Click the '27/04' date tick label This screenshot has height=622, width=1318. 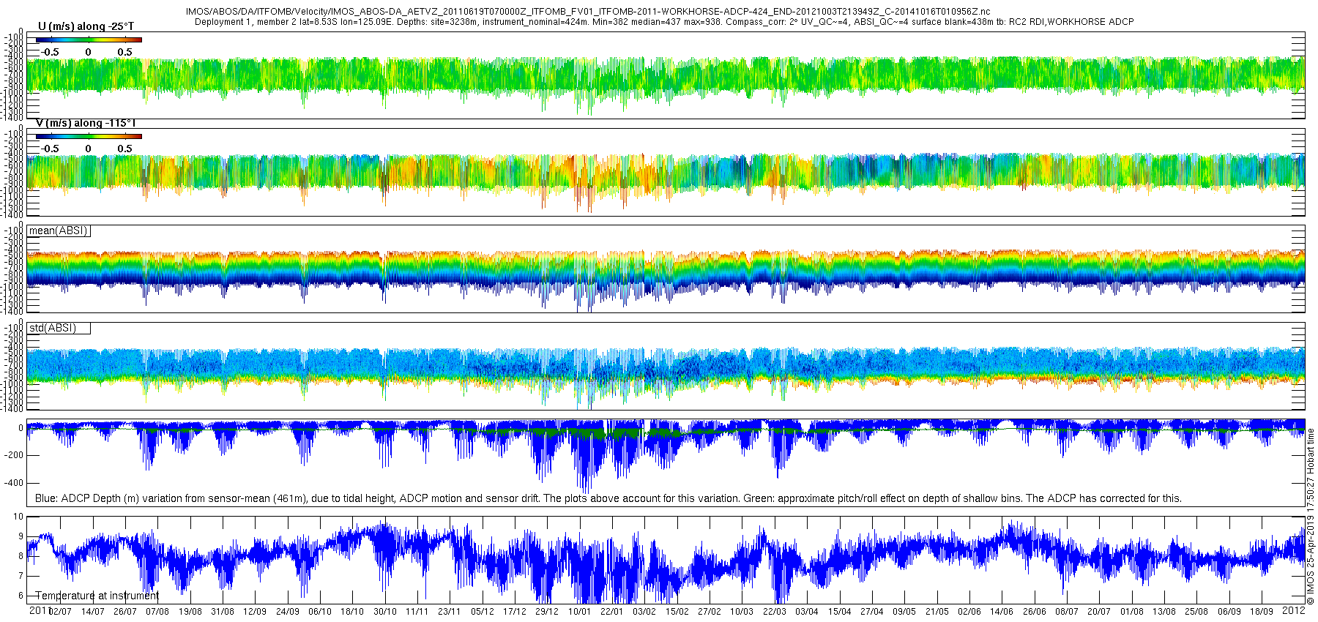point(871,612)
